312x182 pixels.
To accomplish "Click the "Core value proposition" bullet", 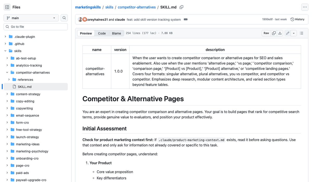I will point(115,172).
